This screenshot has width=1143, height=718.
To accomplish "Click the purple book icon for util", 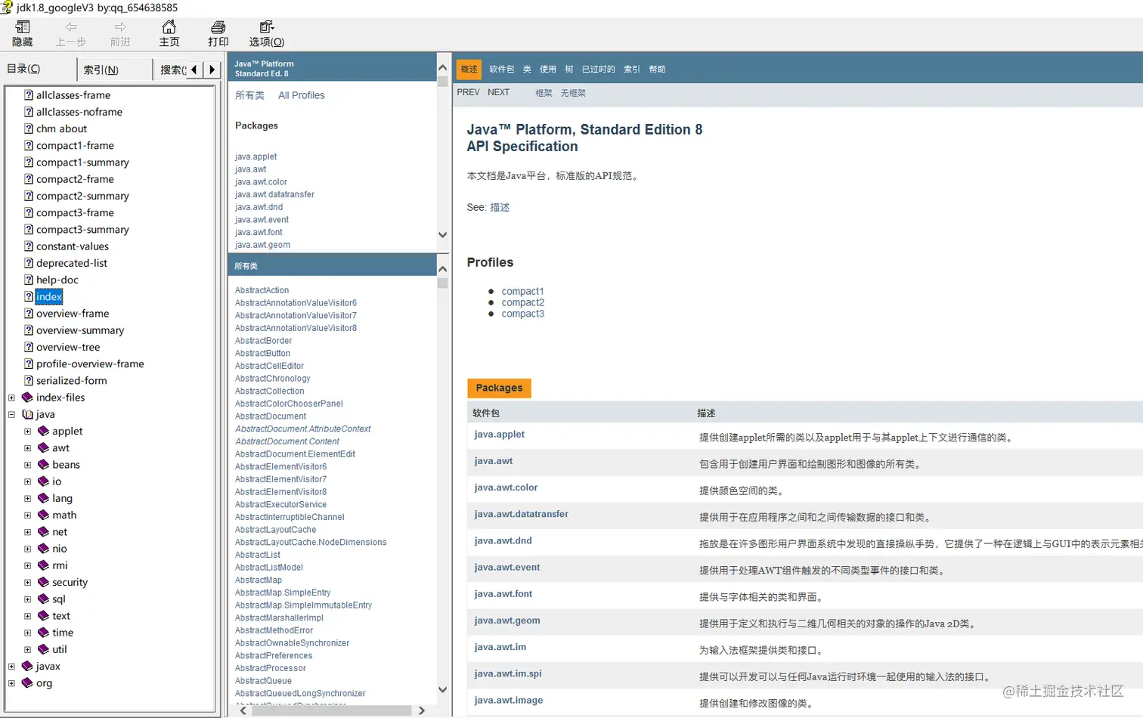I will pos(44,649).
